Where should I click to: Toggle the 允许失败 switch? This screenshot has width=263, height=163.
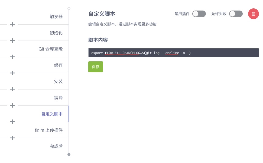click(x=236, y=14)
